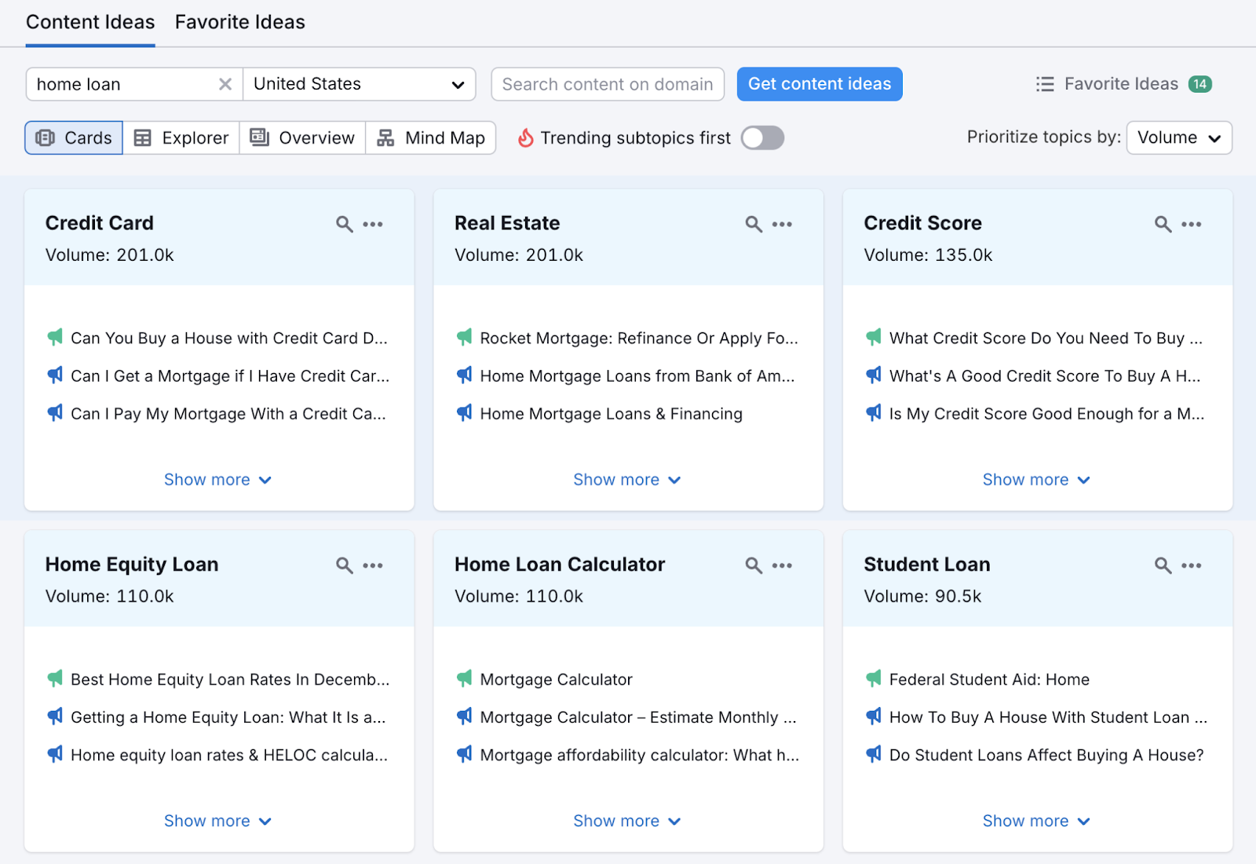Screen dimensions: 1256x864
Task: Open more options on Real Estate card
Action: pos(782,224)
